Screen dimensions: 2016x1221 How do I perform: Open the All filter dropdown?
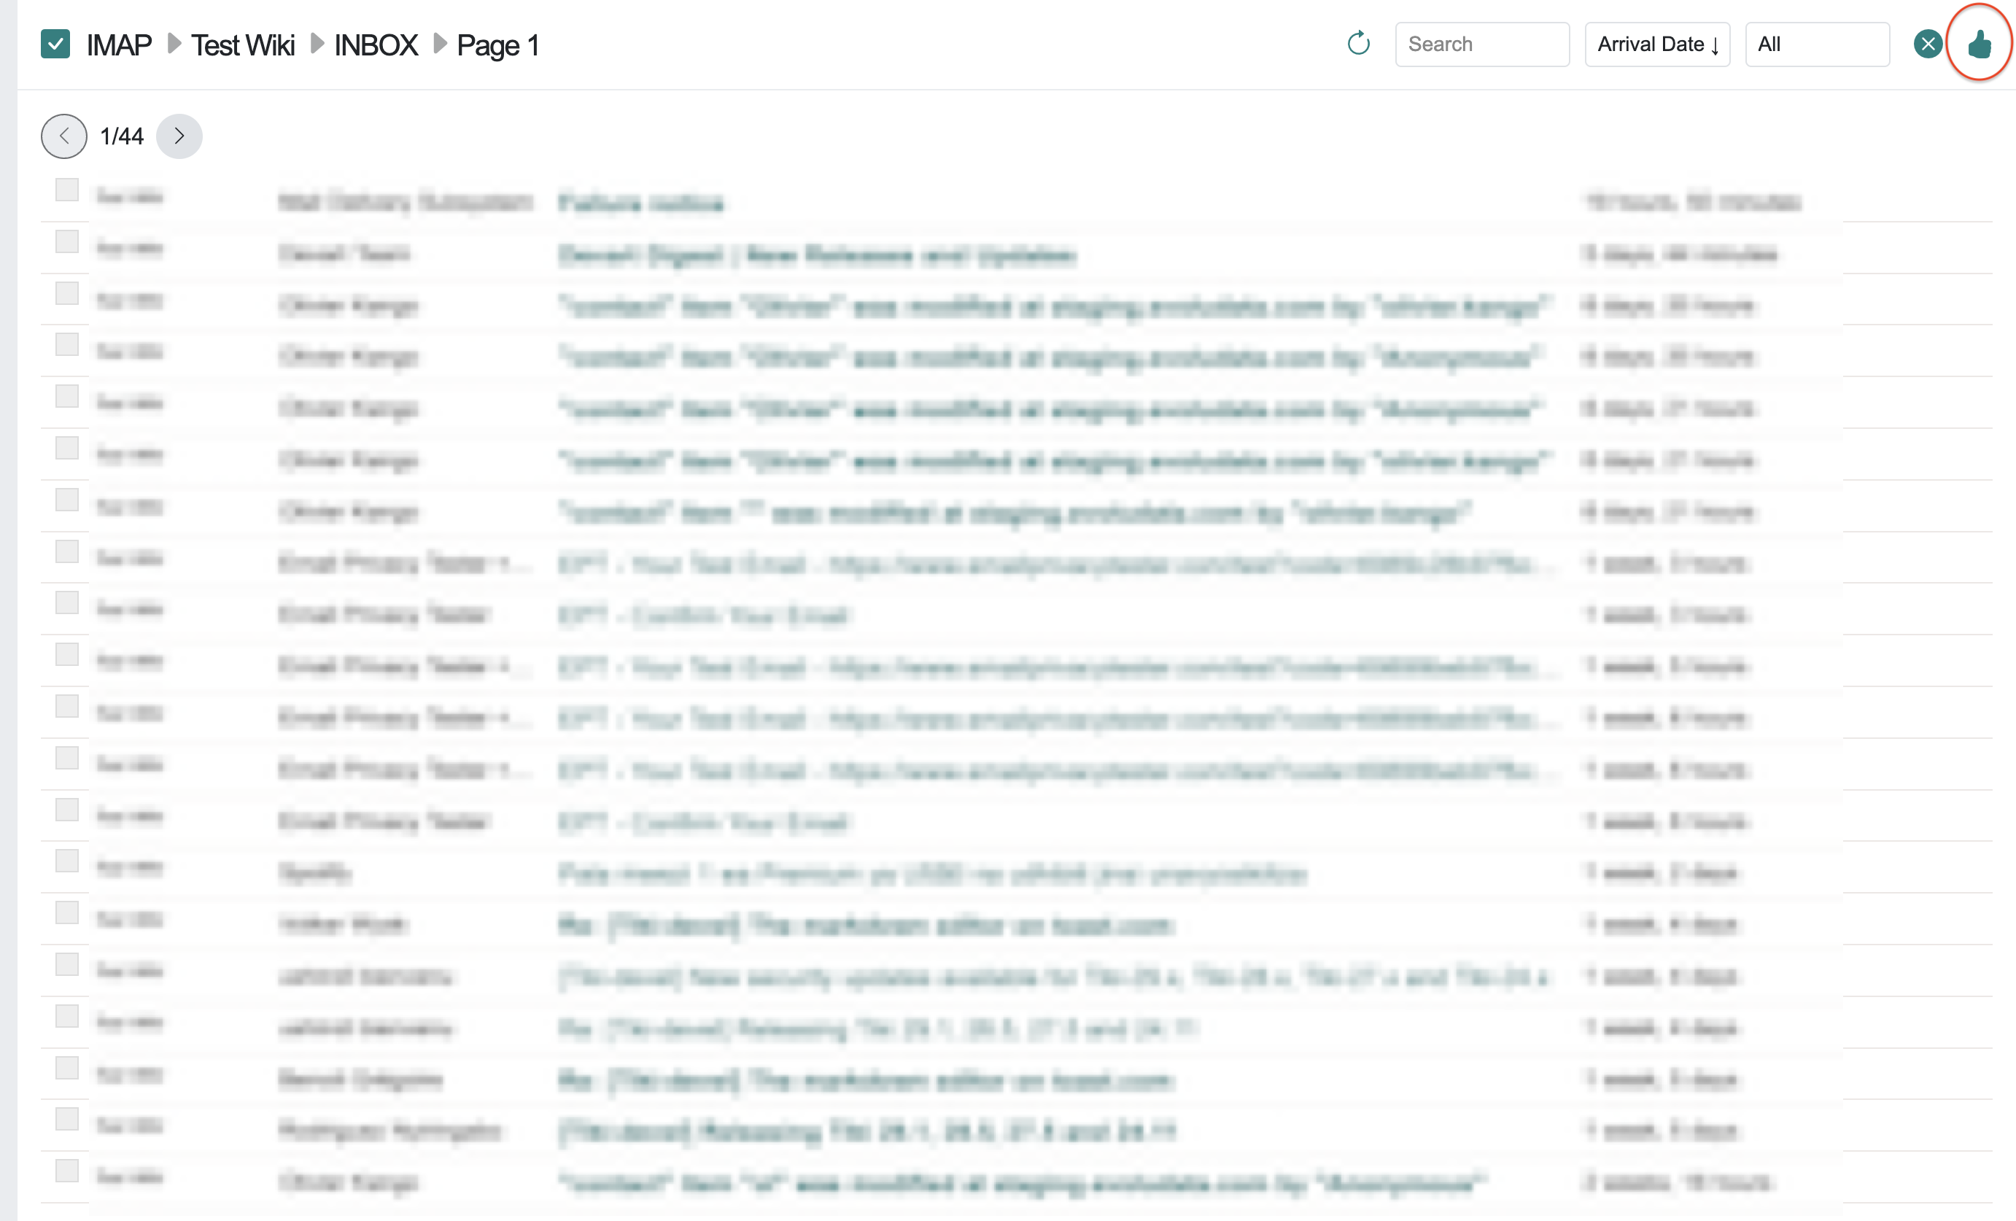click(x=1816, y=44)
